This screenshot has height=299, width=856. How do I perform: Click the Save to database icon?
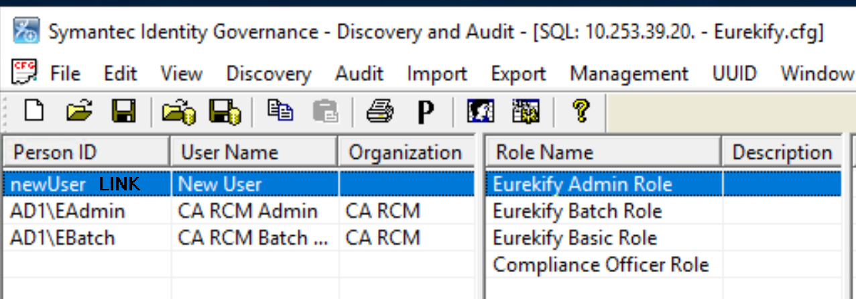click(x=225, y=112)
